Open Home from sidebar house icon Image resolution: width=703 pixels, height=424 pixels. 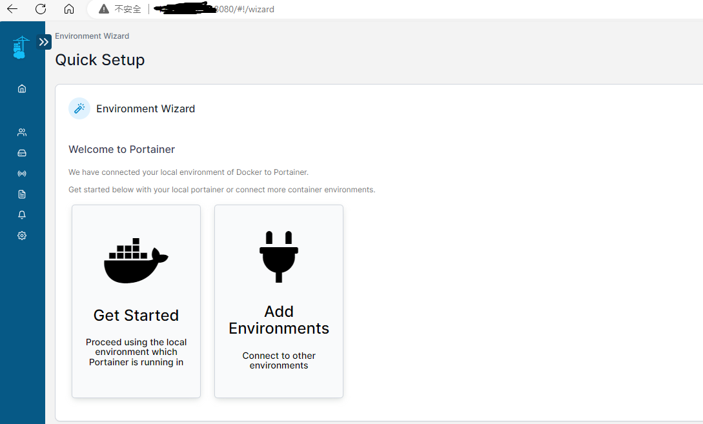[x=22, y=89]
